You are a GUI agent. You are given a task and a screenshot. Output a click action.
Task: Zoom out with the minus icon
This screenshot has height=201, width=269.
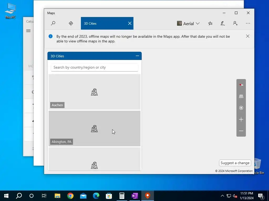coord(241,131)
